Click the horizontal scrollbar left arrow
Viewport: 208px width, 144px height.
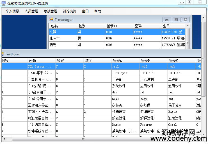(x=4, y=139)
